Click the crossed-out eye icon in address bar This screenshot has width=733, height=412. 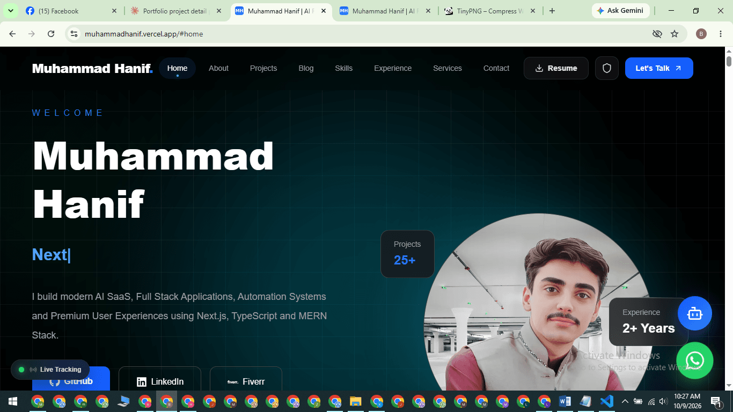coord(657,34)
